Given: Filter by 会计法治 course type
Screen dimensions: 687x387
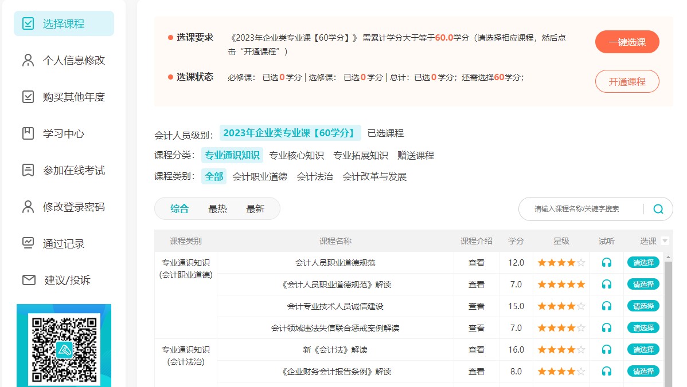Looking at the screenshot, I should [x=315, y=177].
